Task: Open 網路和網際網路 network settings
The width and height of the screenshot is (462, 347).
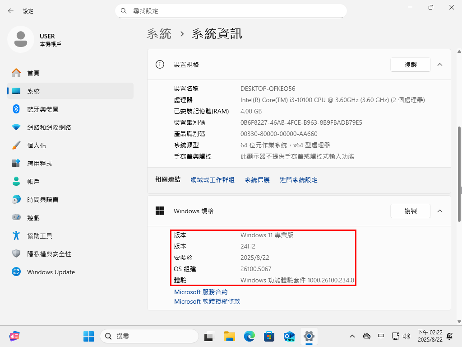Action: tap(49, 127)
